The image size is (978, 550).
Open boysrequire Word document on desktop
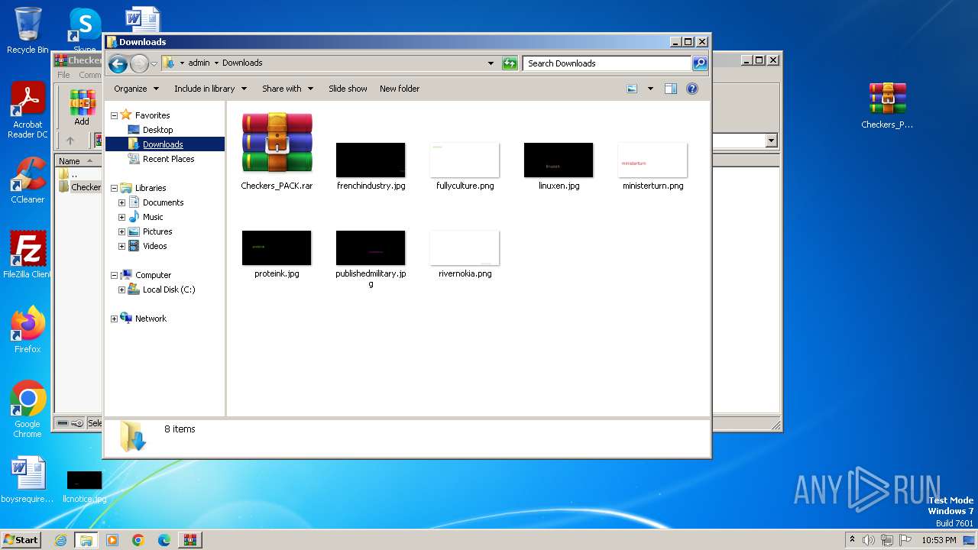pos(28,480)
